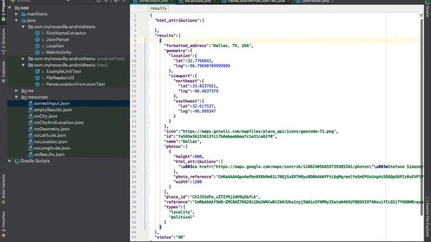Screen dimensions: 431x242
Task: Select the FileReaderUtil class icon
Action: [38, 78]
